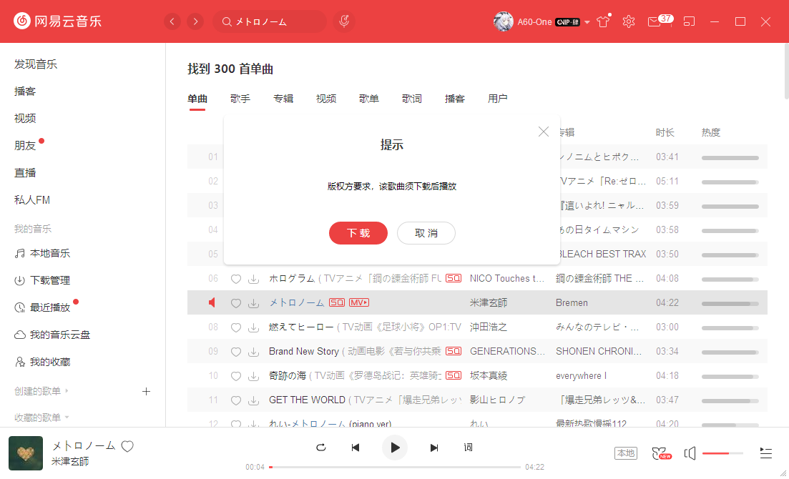Open 发现音乐 in the sidebar

[36, 64]
